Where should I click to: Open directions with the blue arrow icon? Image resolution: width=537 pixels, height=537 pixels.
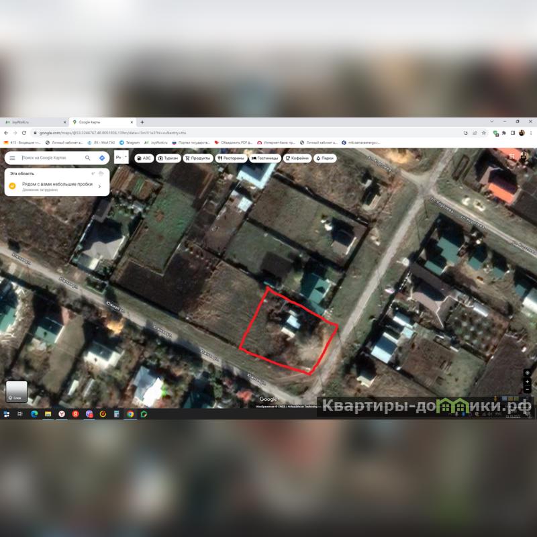(102, 158)
